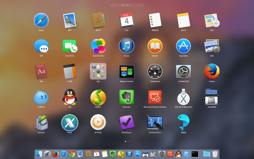The height and width of the screenshot is (159, 254).
Task: Open Safari from the Dock
Action: [63, 154]
